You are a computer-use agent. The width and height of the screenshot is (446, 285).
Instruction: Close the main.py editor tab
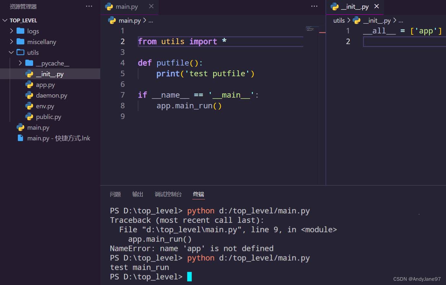pyautogui.click(x=151, y=6)
